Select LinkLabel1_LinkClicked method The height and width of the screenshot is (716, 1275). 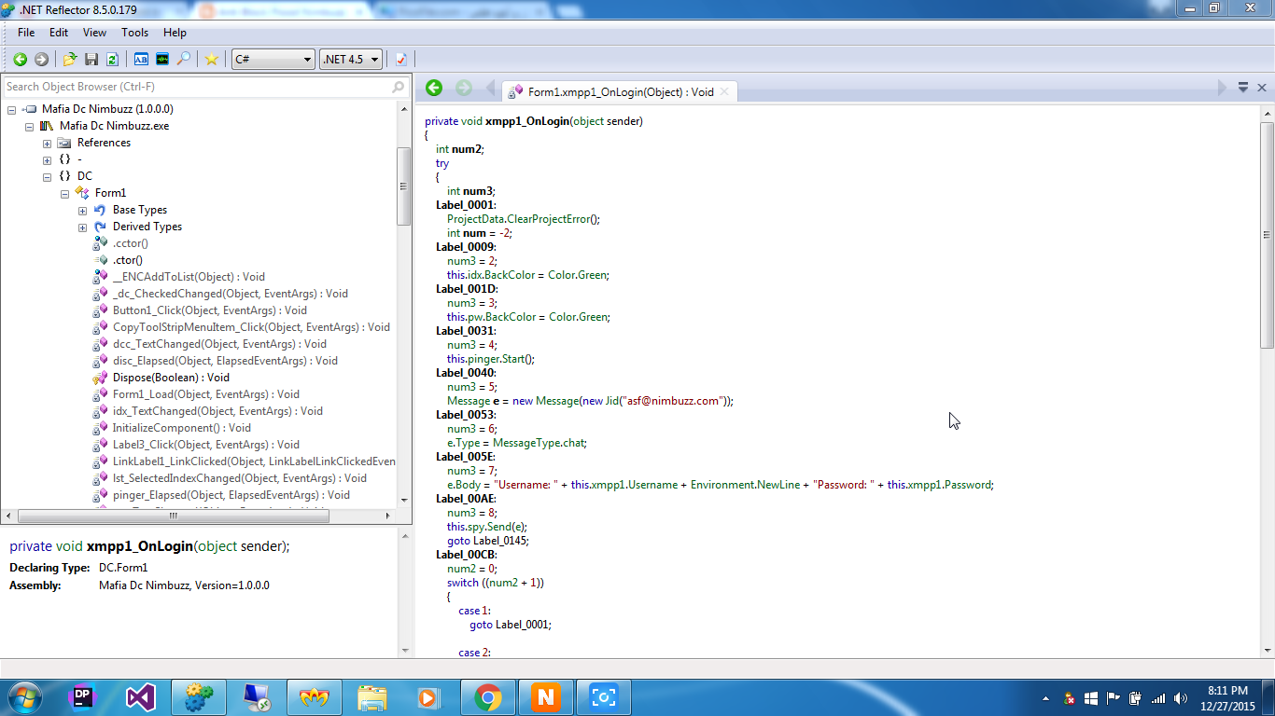254,461
